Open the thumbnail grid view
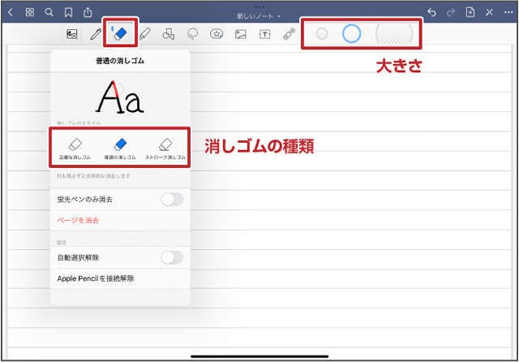Image resolution: width=519 pixels, height=362 pixels. [x=30, y=12]
